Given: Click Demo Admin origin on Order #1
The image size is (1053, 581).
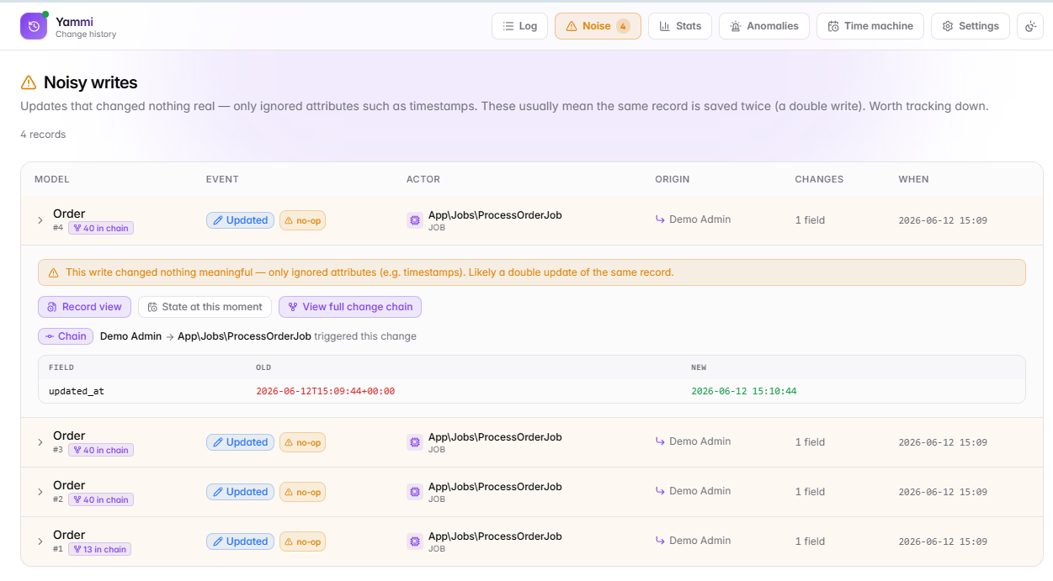Looking at the screenshot, I should point(700,541).
